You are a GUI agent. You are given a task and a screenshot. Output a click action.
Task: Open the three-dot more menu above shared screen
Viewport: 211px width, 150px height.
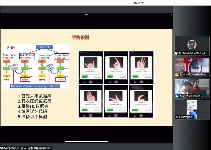[x=86, y=14]
